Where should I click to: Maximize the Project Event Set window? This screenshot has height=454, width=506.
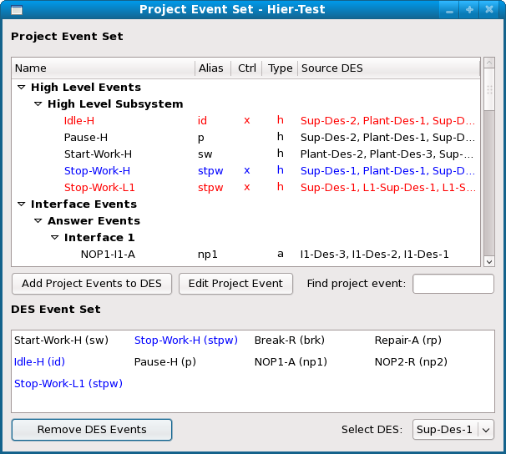click(470, 10)
